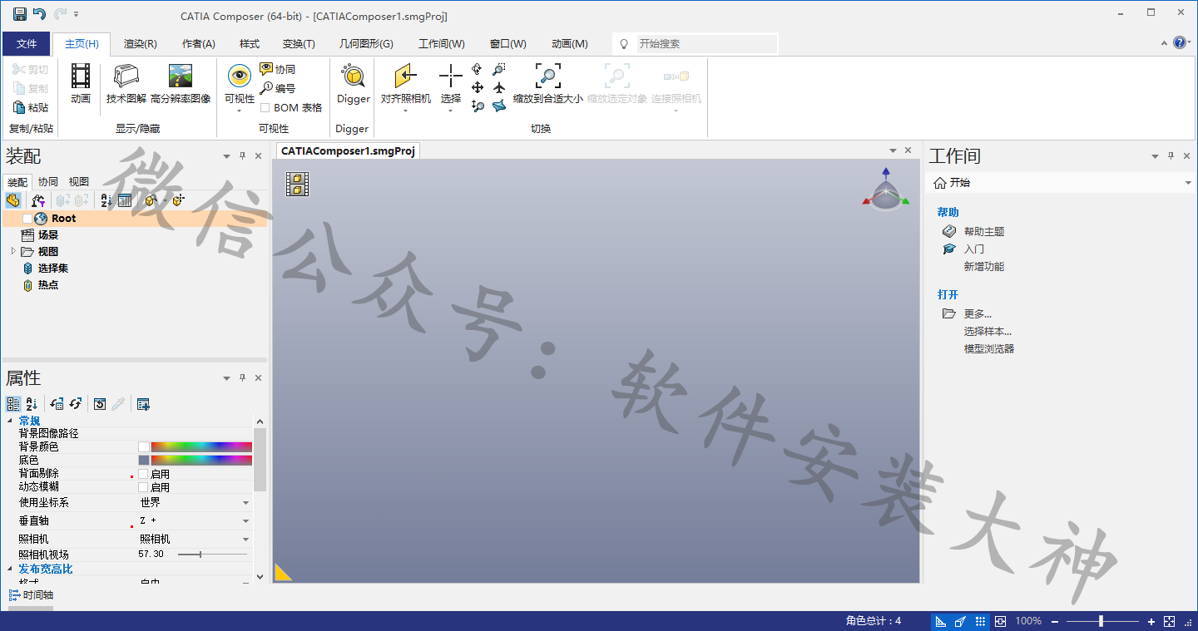Open the 文件 menu
1198x631 pixels.
coord(27,44)
